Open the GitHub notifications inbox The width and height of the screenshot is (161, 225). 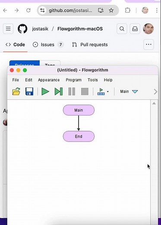(135, 29)
